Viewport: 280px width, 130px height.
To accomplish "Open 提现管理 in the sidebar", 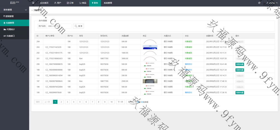I will pyautogui.click(x=10, y=16).
